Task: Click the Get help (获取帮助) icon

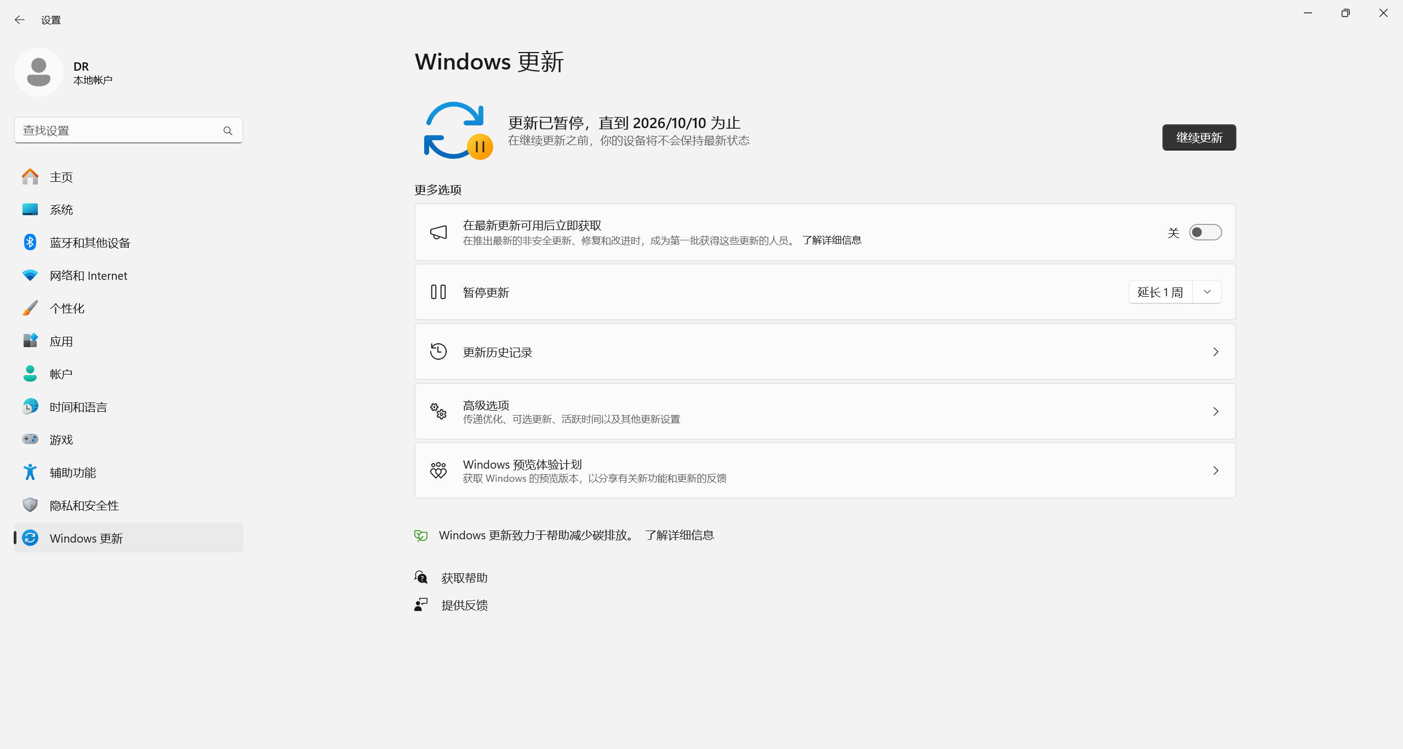Action: tap(421, 578)
